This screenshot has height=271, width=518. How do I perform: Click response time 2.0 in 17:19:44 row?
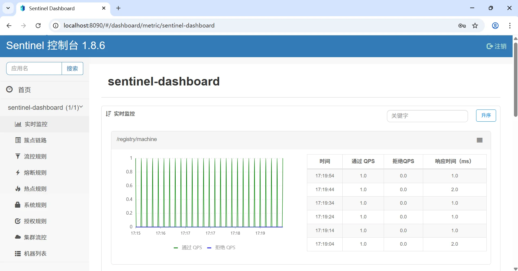pos(454,190)
